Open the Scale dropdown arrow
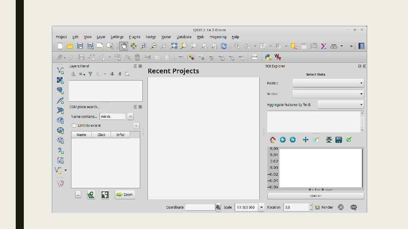This screenshot has height=229, width=408. pyautogui.click(x=261, y=207)
